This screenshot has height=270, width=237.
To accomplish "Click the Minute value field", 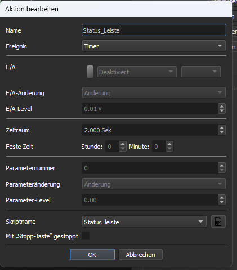I will click(159, 147).
